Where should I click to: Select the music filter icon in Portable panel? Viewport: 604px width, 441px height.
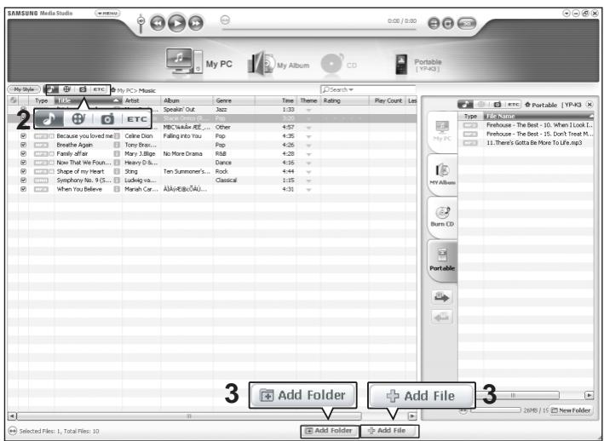[465, 104]
